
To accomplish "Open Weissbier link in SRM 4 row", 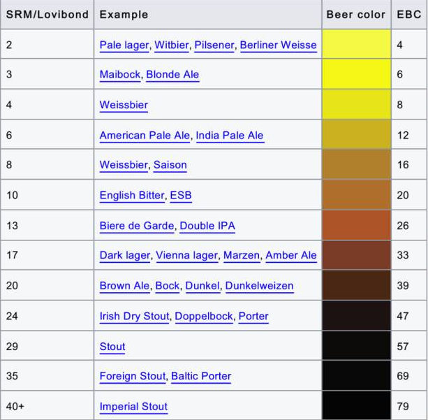I will coord(124,105).
